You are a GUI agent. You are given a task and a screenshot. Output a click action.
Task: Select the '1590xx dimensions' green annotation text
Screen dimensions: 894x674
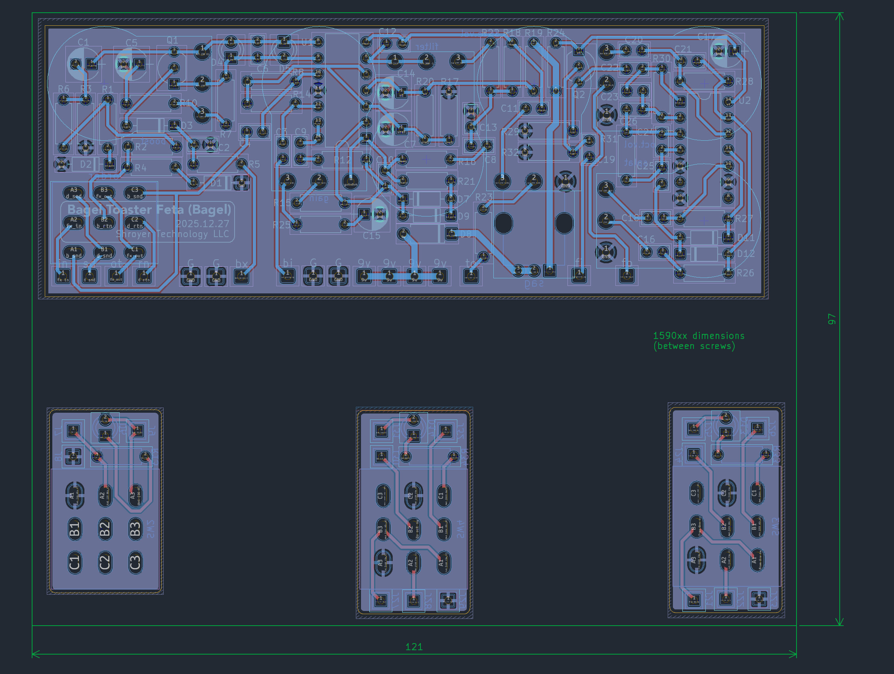coord(698,335)
